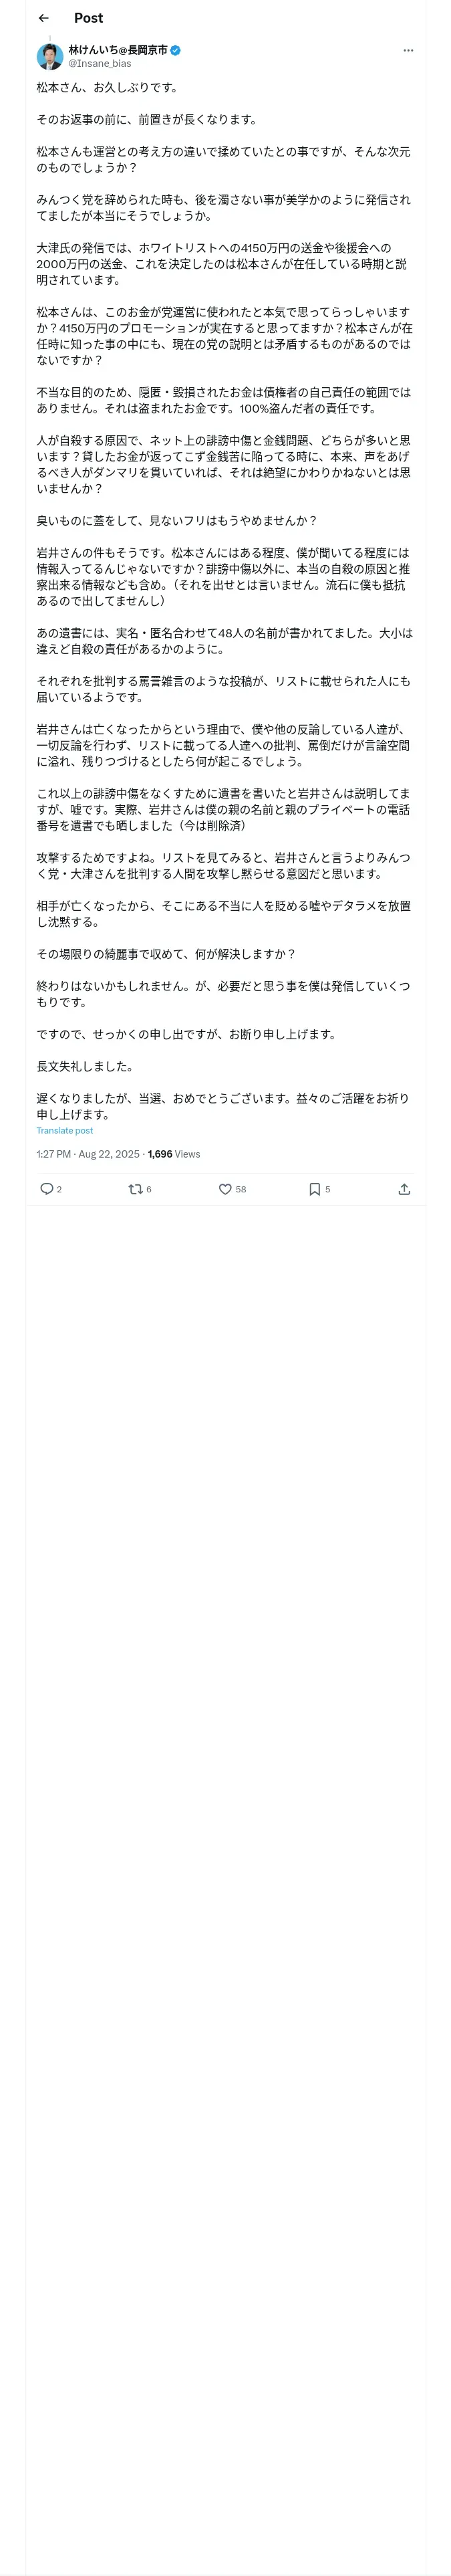Viewport: 451px width, 2576px height.
Task: Like the post with the heart icon
Action: 225,1189
